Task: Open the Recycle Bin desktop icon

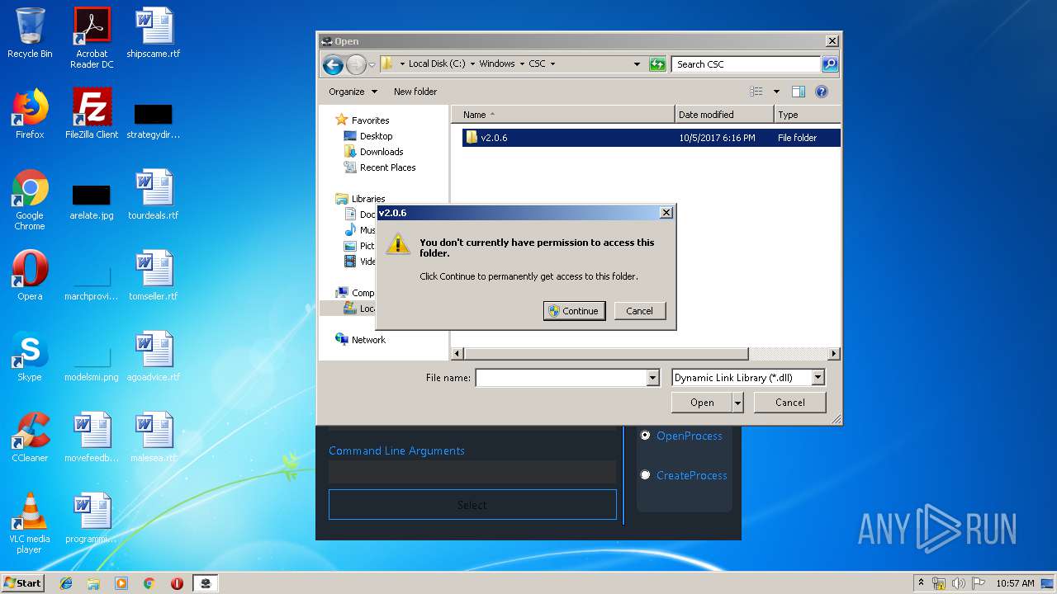Action: 30,33
